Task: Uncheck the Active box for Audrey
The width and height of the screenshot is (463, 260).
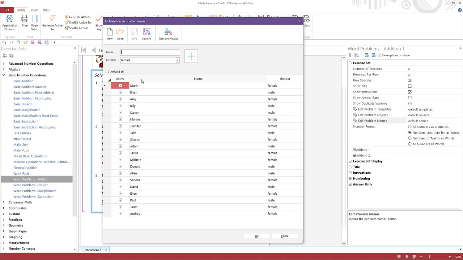Action: coord(120,214)
